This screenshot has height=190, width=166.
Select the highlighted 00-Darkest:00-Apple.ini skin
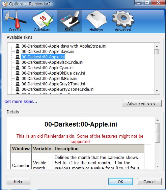(43, 57)
